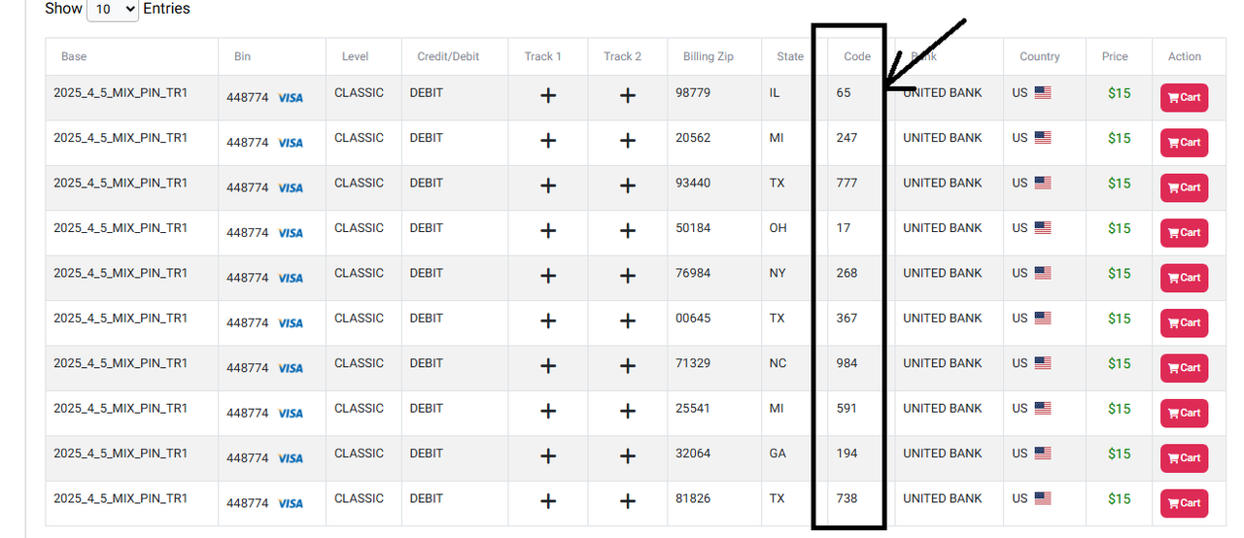Viewport: 1244px width, 538px height.
Task: Select state cell GA
Action: click(778, 454)
